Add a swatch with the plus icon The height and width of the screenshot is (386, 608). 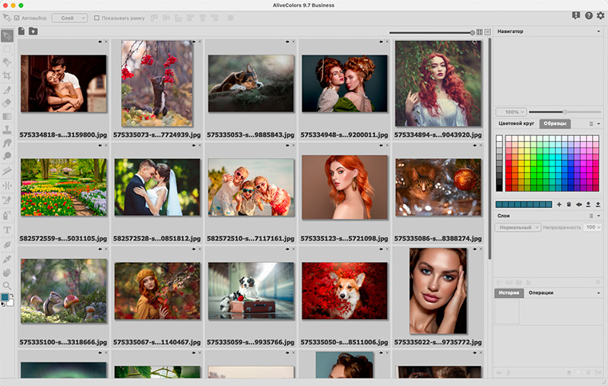coord(559,204)
